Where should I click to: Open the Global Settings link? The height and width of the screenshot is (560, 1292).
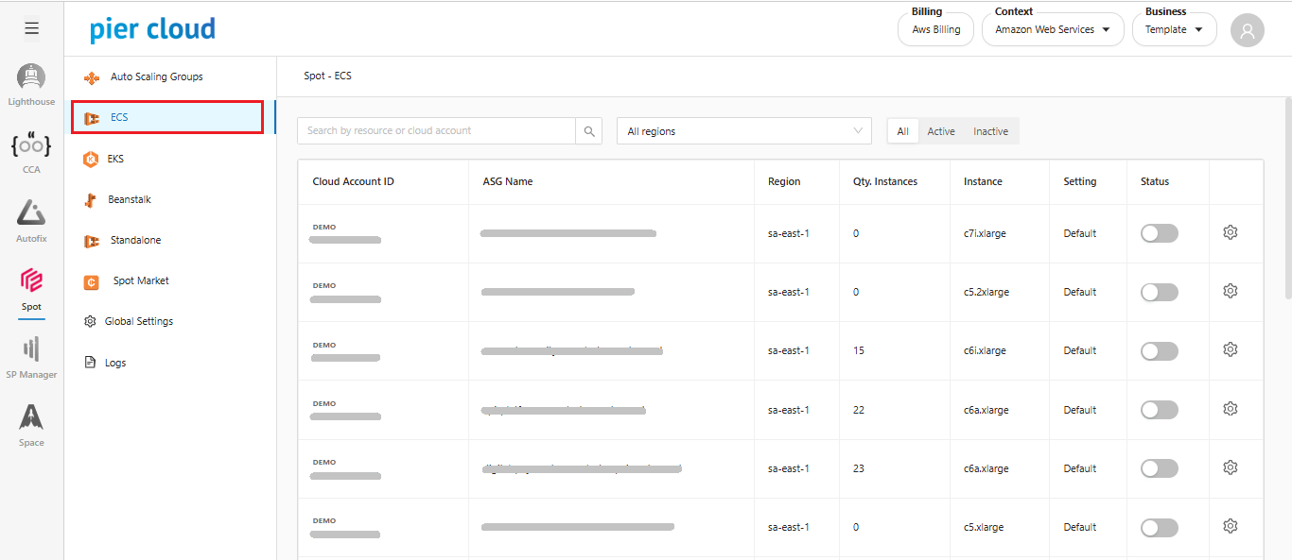(x=138, y=322)
